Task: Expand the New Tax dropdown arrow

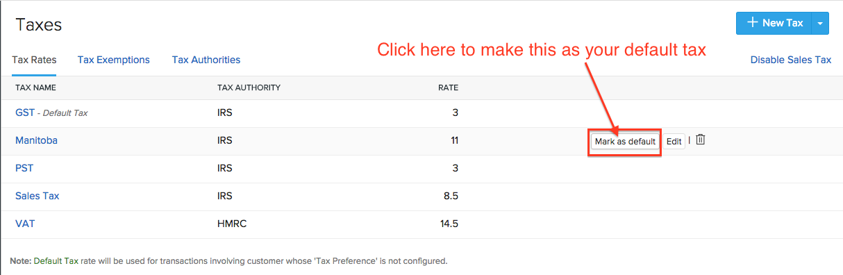Action: coord(820,23)
